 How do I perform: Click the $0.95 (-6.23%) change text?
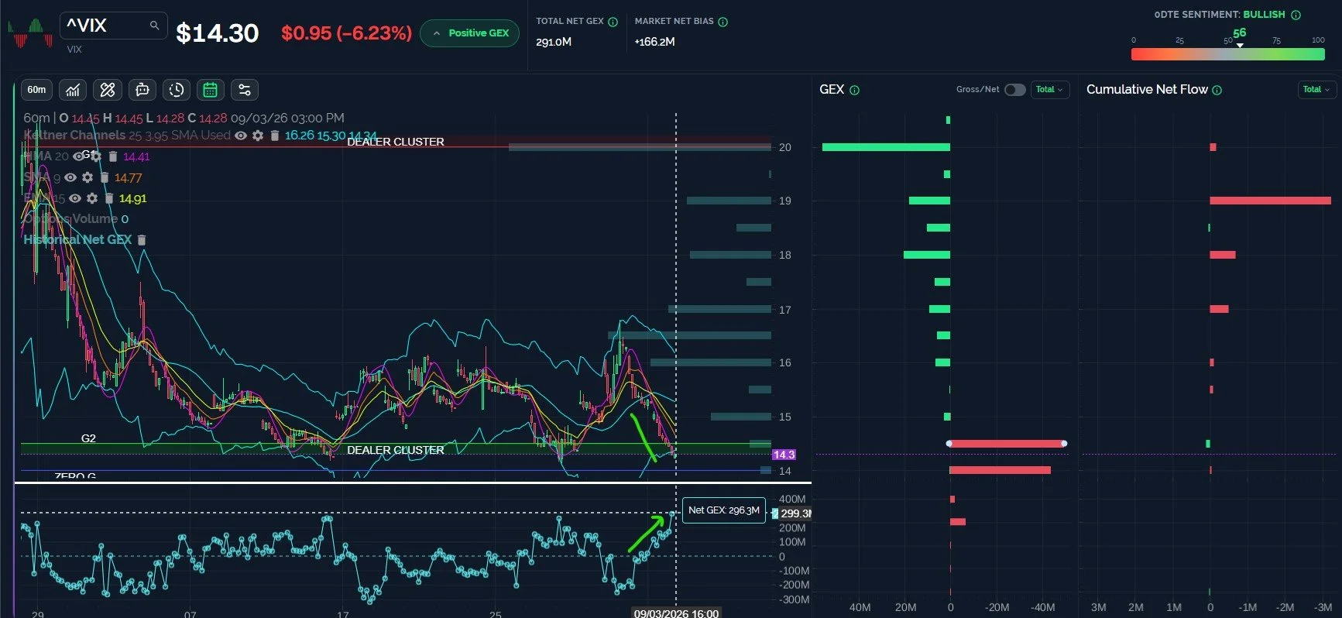346,33
